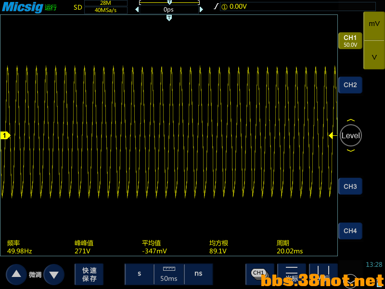This screenshot has height=289, width=385.
Task: Select the 平均值 -347mV measurement
Action: pos(154,247)
